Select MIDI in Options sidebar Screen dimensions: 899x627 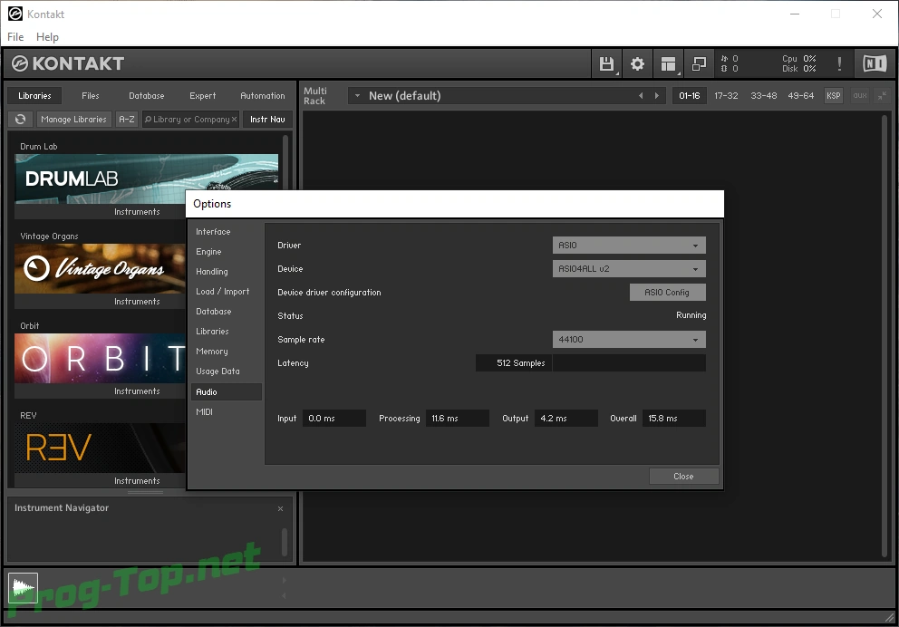click(x=226, y=412)
